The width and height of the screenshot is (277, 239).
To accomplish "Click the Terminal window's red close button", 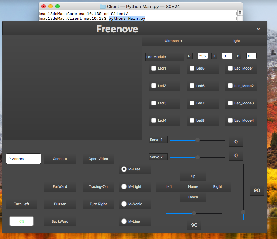I will click(x=44, y=6).
